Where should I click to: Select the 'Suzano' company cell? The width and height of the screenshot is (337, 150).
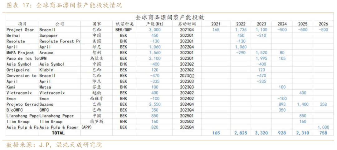click(x=46, y=104)
